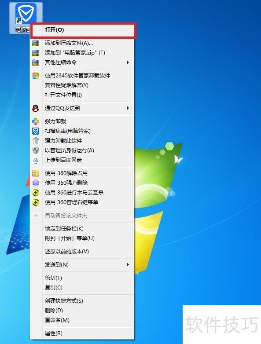Click the disabled 自动备份该文件夹 entry
This screenshot has width=261, height=344.
[82, 216]
